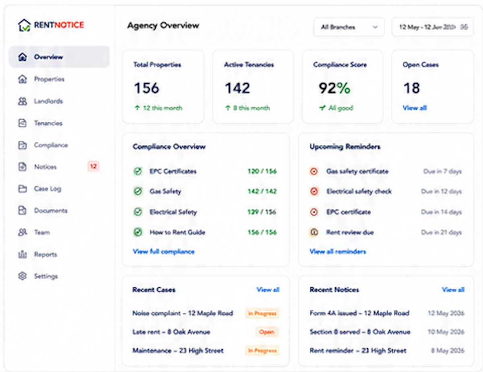Open the Landlords people icon

(23, 101)
